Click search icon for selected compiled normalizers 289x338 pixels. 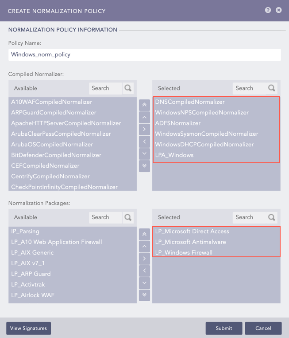272,88
